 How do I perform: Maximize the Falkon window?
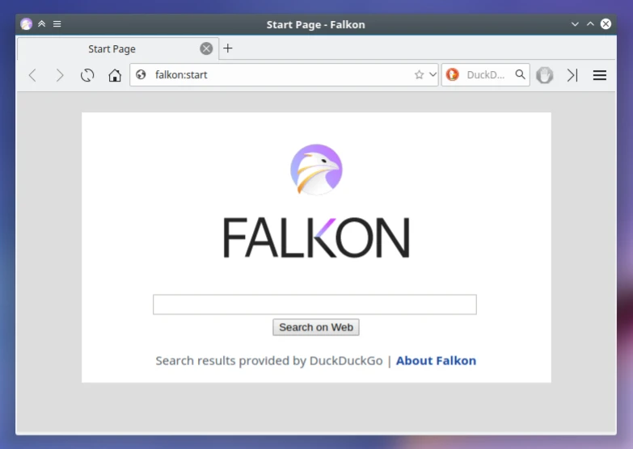(x=590, y=24)
